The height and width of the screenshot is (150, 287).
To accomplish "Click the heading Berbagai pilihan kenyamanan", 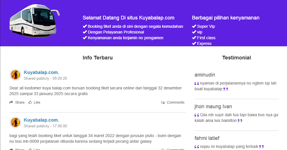I will (226, 18).
